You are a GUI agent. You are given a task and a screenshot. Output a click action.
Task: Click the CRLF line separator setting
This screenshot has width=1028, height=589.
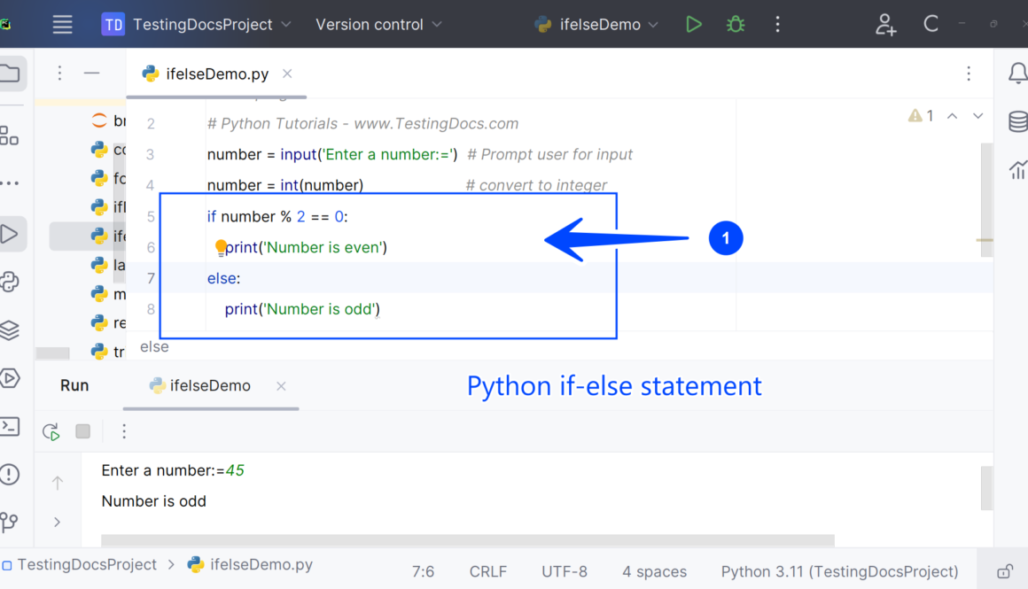tap(488, 571)
